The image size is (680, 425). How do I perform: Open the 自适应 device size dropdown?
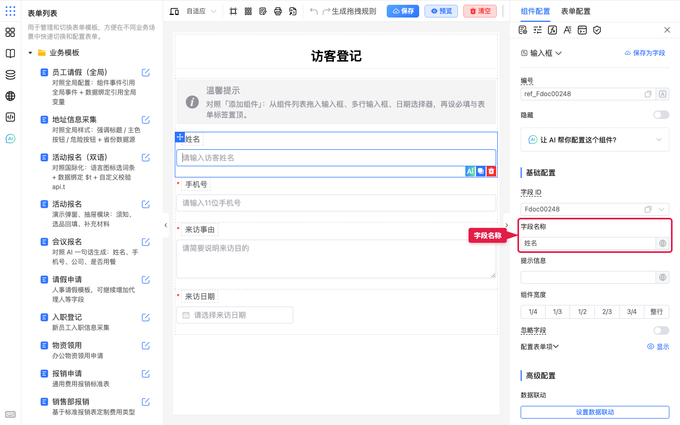click(x=201, y=11)
